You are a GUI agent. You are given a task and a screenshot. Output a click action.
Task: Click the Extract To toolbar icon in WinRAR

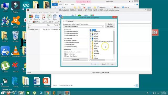[37, 17]
